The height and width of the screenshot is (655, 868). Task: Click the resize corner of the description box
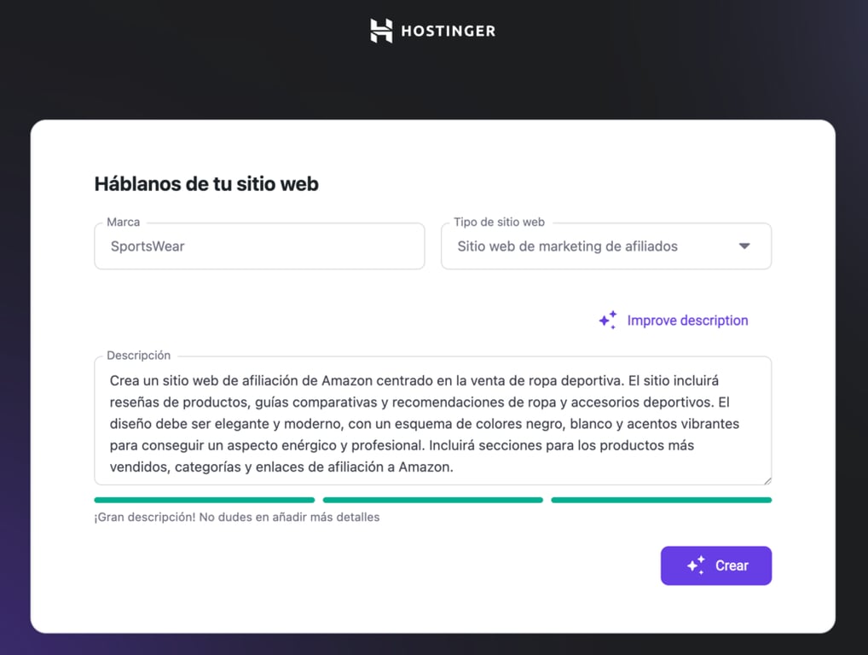pos(767,481)
